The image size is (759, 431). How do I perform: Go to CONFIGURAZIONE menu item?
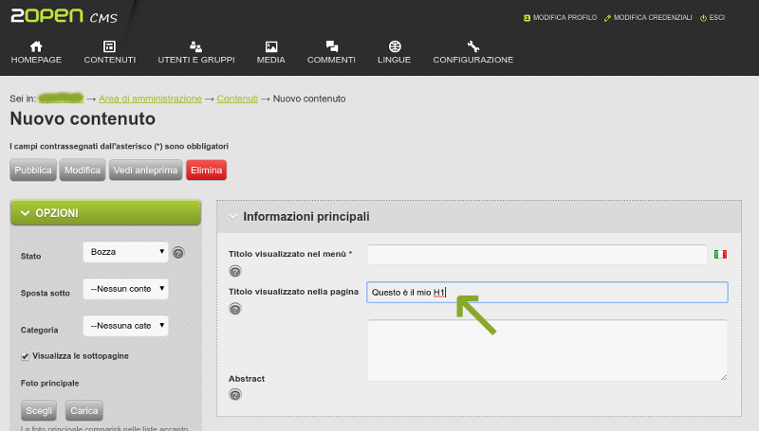[x=472, y=60]
